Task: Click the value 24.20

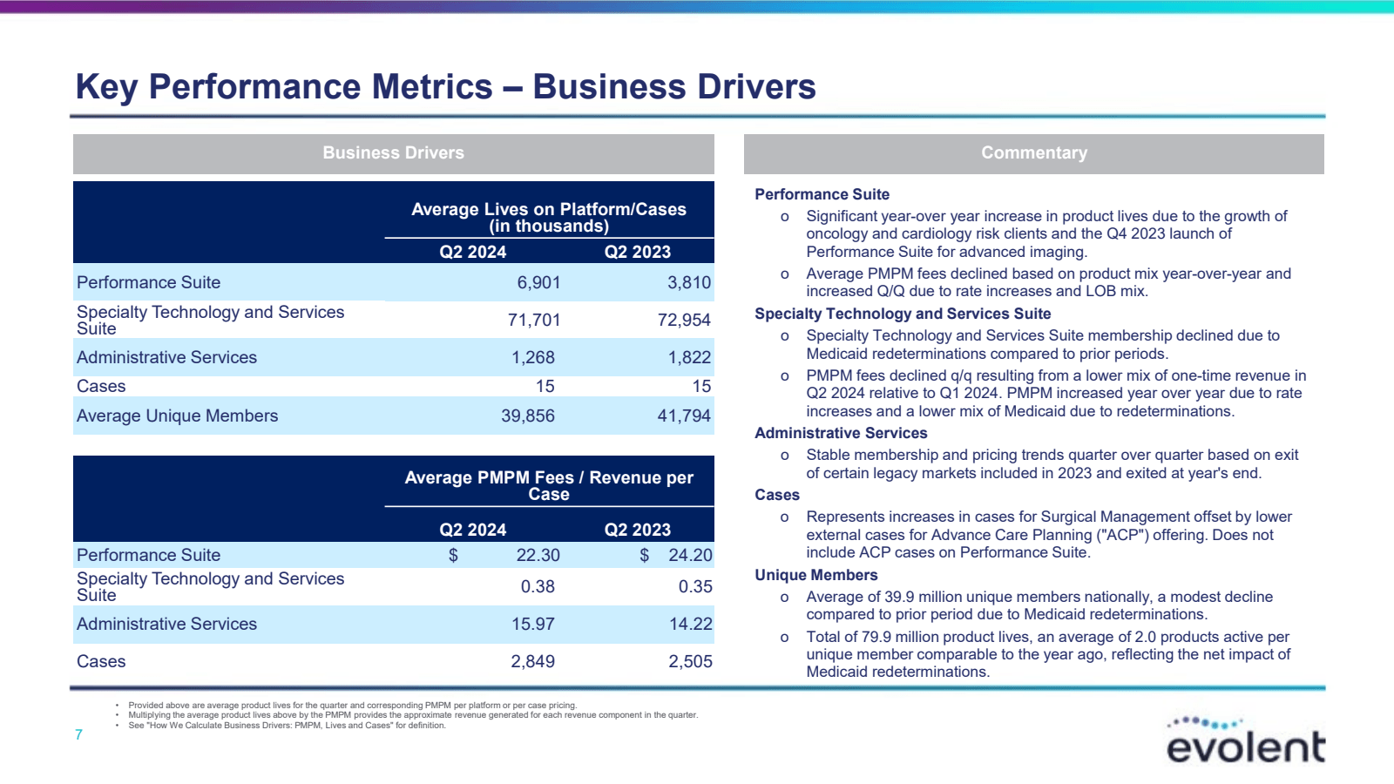Action: pos(691,555)
